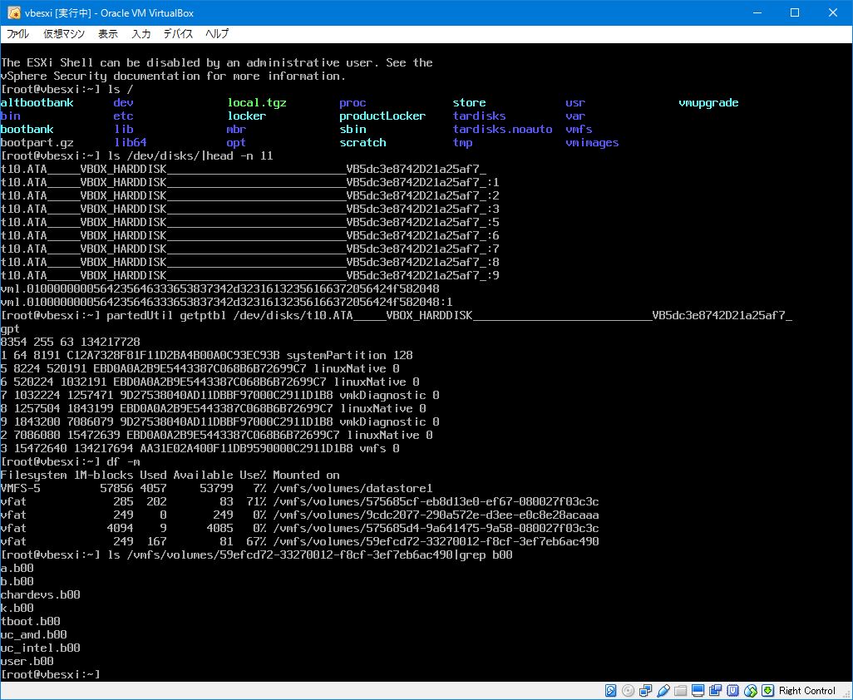
Task: Click the mouse integration indicator icon
Action: click(751, 690)
